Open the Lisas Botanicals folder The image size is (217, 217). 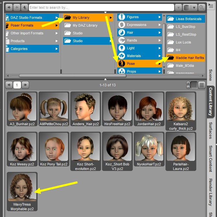(186, 19)
